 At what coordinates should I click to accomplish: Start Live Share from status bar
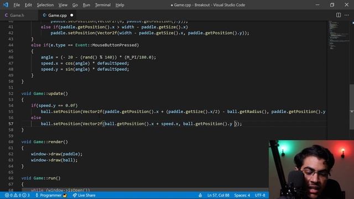(x=84, y=195)
